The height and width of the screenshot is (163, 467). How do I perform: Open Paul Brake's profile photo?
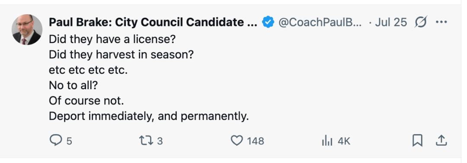[x=27, y=29]
